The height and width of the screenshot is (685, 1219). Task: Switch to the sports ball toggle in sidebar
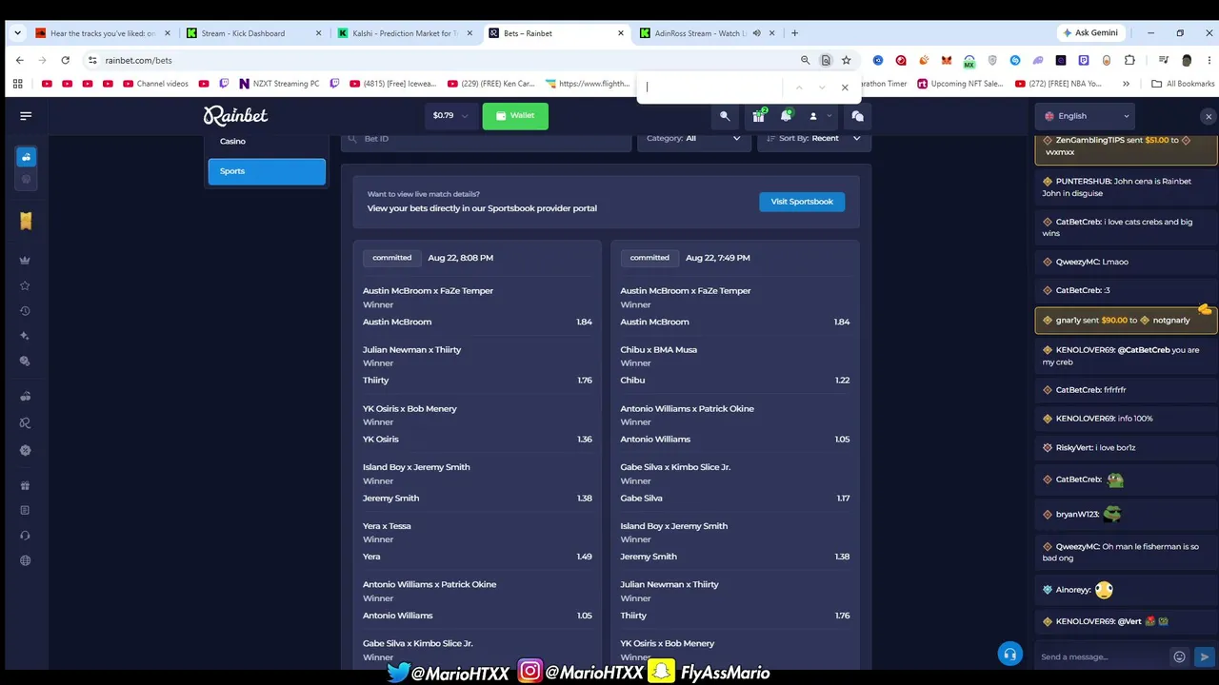point(26,179)
